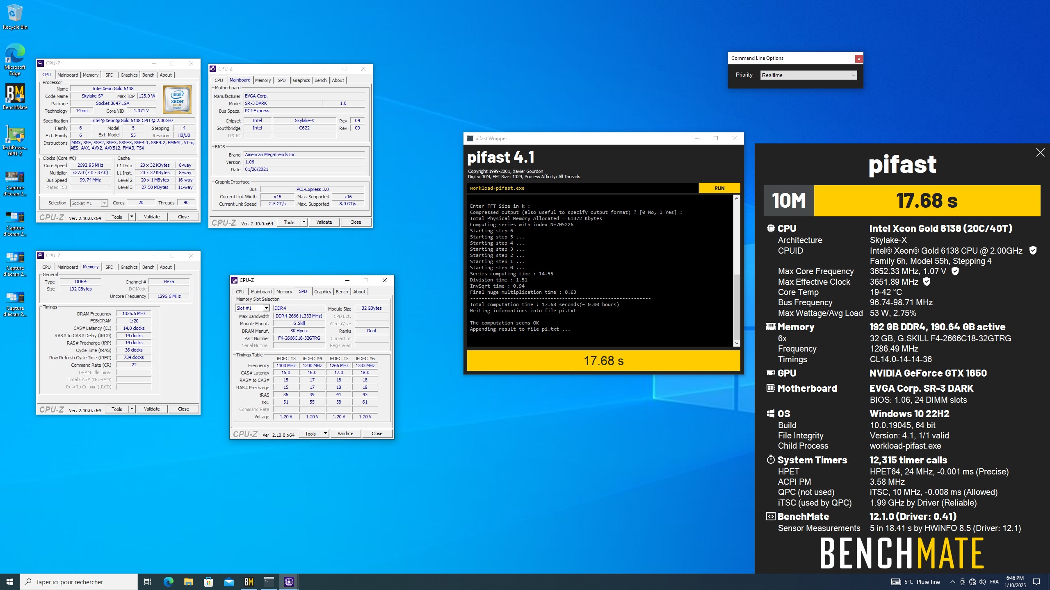Click the Intel Xeon Gold logo in CPU-Z
The image size is (1050, 590).
(177, 100)
